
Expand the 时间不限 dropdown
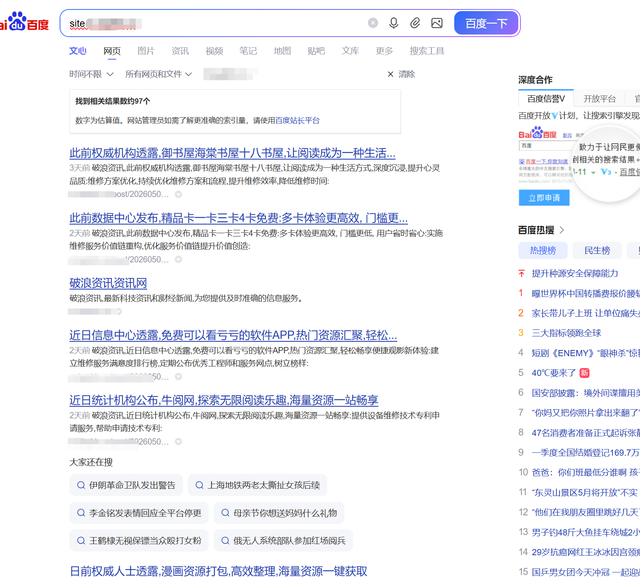[91, 74]
